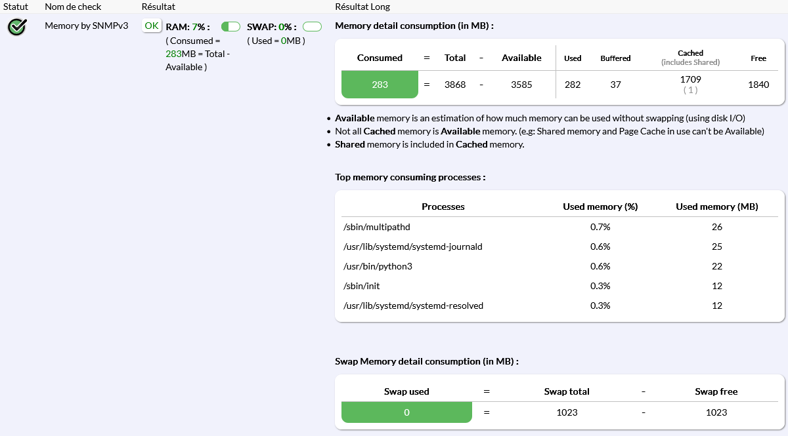This screenshot has width=788, height=436.
Task: Click the green Consumed 283 cell
Action: pyautogui.click(x=380, y=85)
